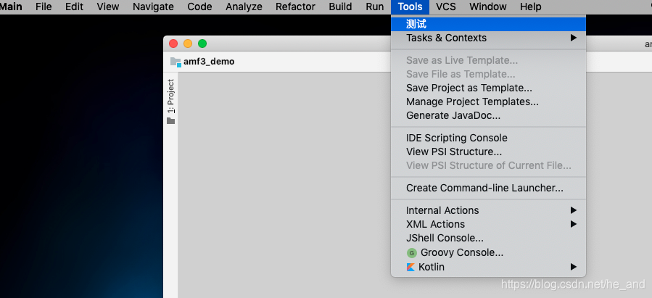Viewport: 652px width, 298px height.
Task: Click the greyed Save as Live Template... item
Action: point(488,61)
